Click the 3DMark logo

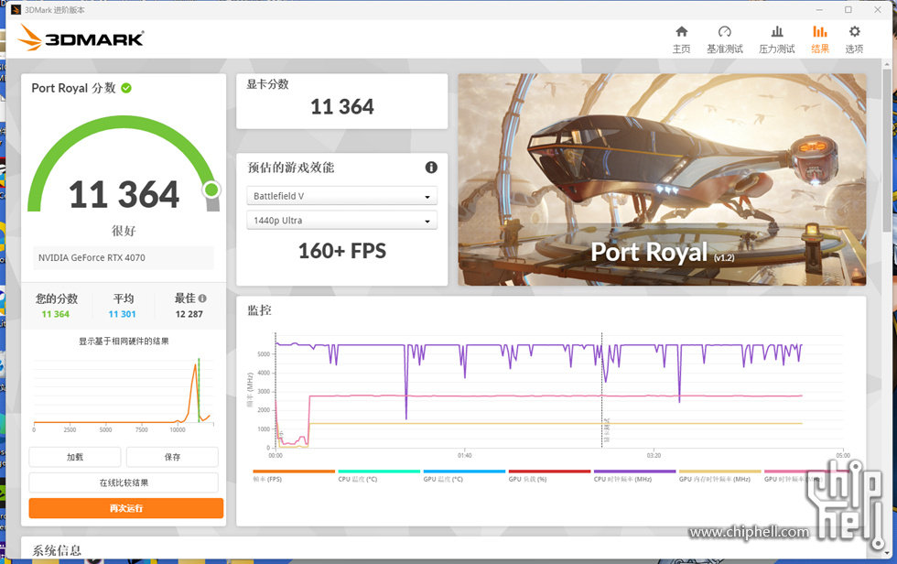click(81, 38)
